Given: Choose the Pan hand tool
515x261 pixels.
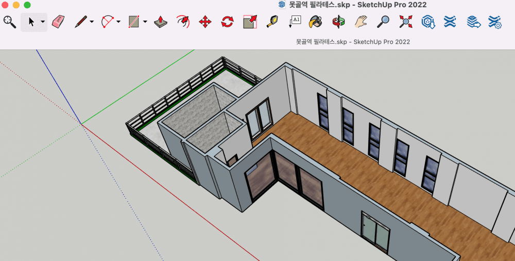Looking at the screenshot, I should 360,22.
